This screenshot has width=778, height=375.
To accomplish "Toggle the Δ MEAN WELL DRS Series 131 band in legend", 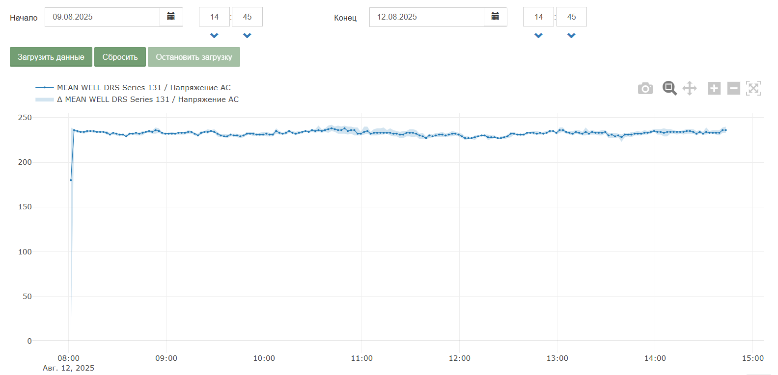I will [147, 100].
